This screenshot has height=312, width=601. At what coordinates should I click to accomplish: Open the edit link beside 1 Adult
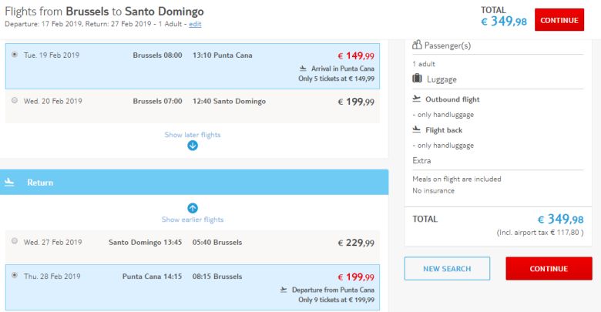[x=195, y=25]
